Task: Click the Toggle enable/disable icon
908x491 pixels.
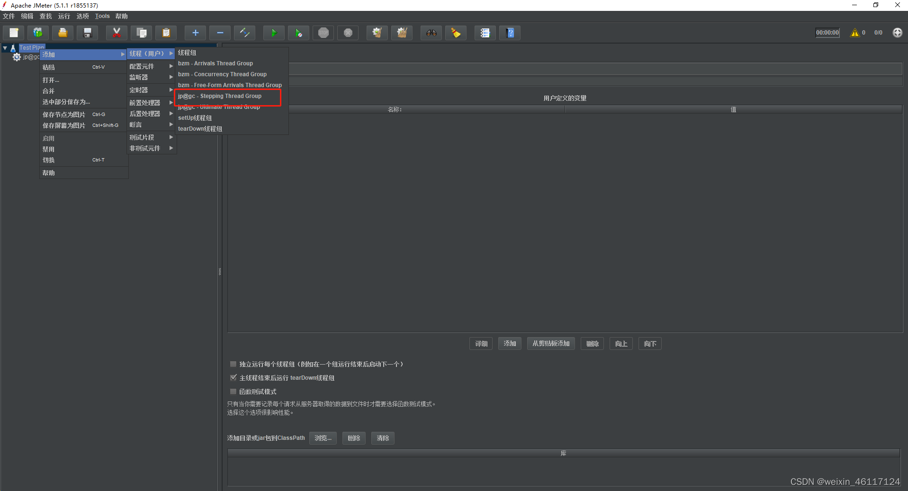Action: [245, 33]
